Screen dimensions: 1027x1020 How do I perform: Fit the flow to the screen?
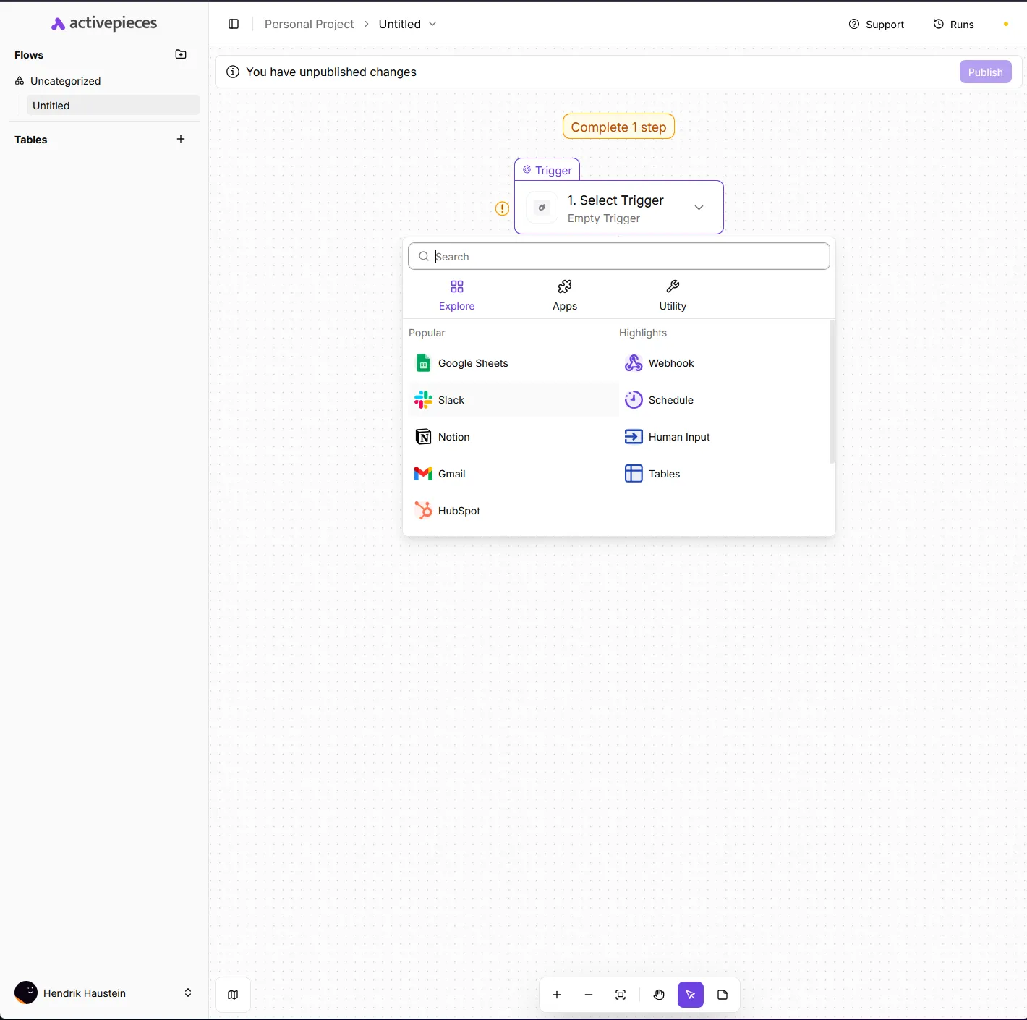point(620,995)
